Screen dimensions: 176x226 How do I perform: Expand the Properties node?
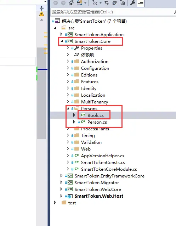[68, 48]
